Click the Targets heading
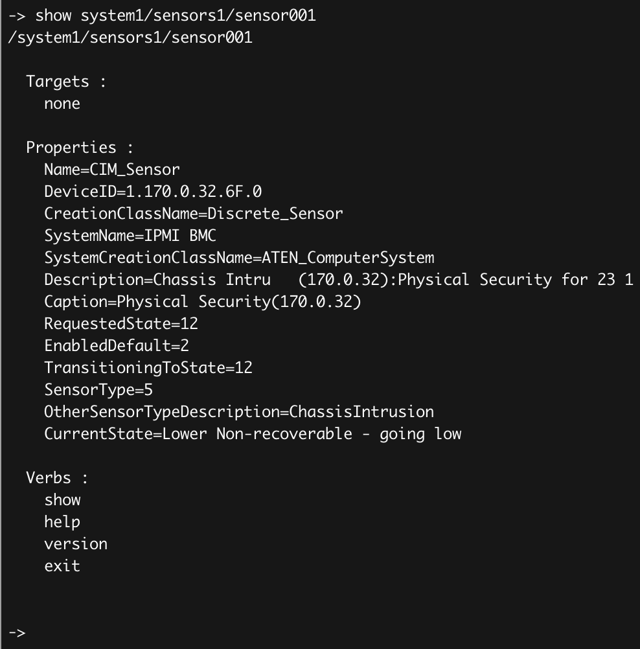 (x=66, y=82)
